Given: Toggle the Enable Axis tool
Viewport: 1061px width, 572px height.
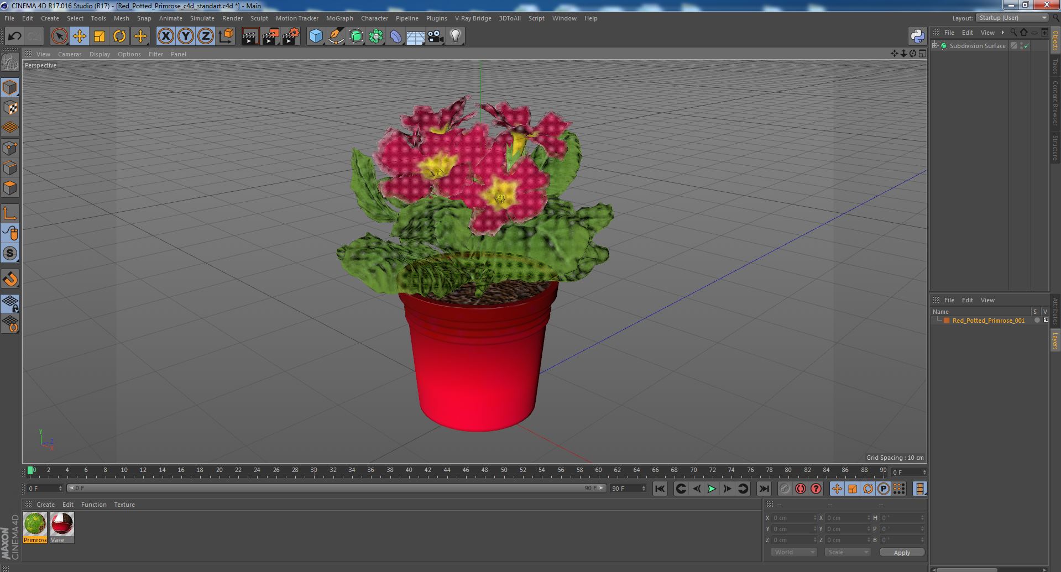Looking at the screenshot, I should [x=10, y=213].
